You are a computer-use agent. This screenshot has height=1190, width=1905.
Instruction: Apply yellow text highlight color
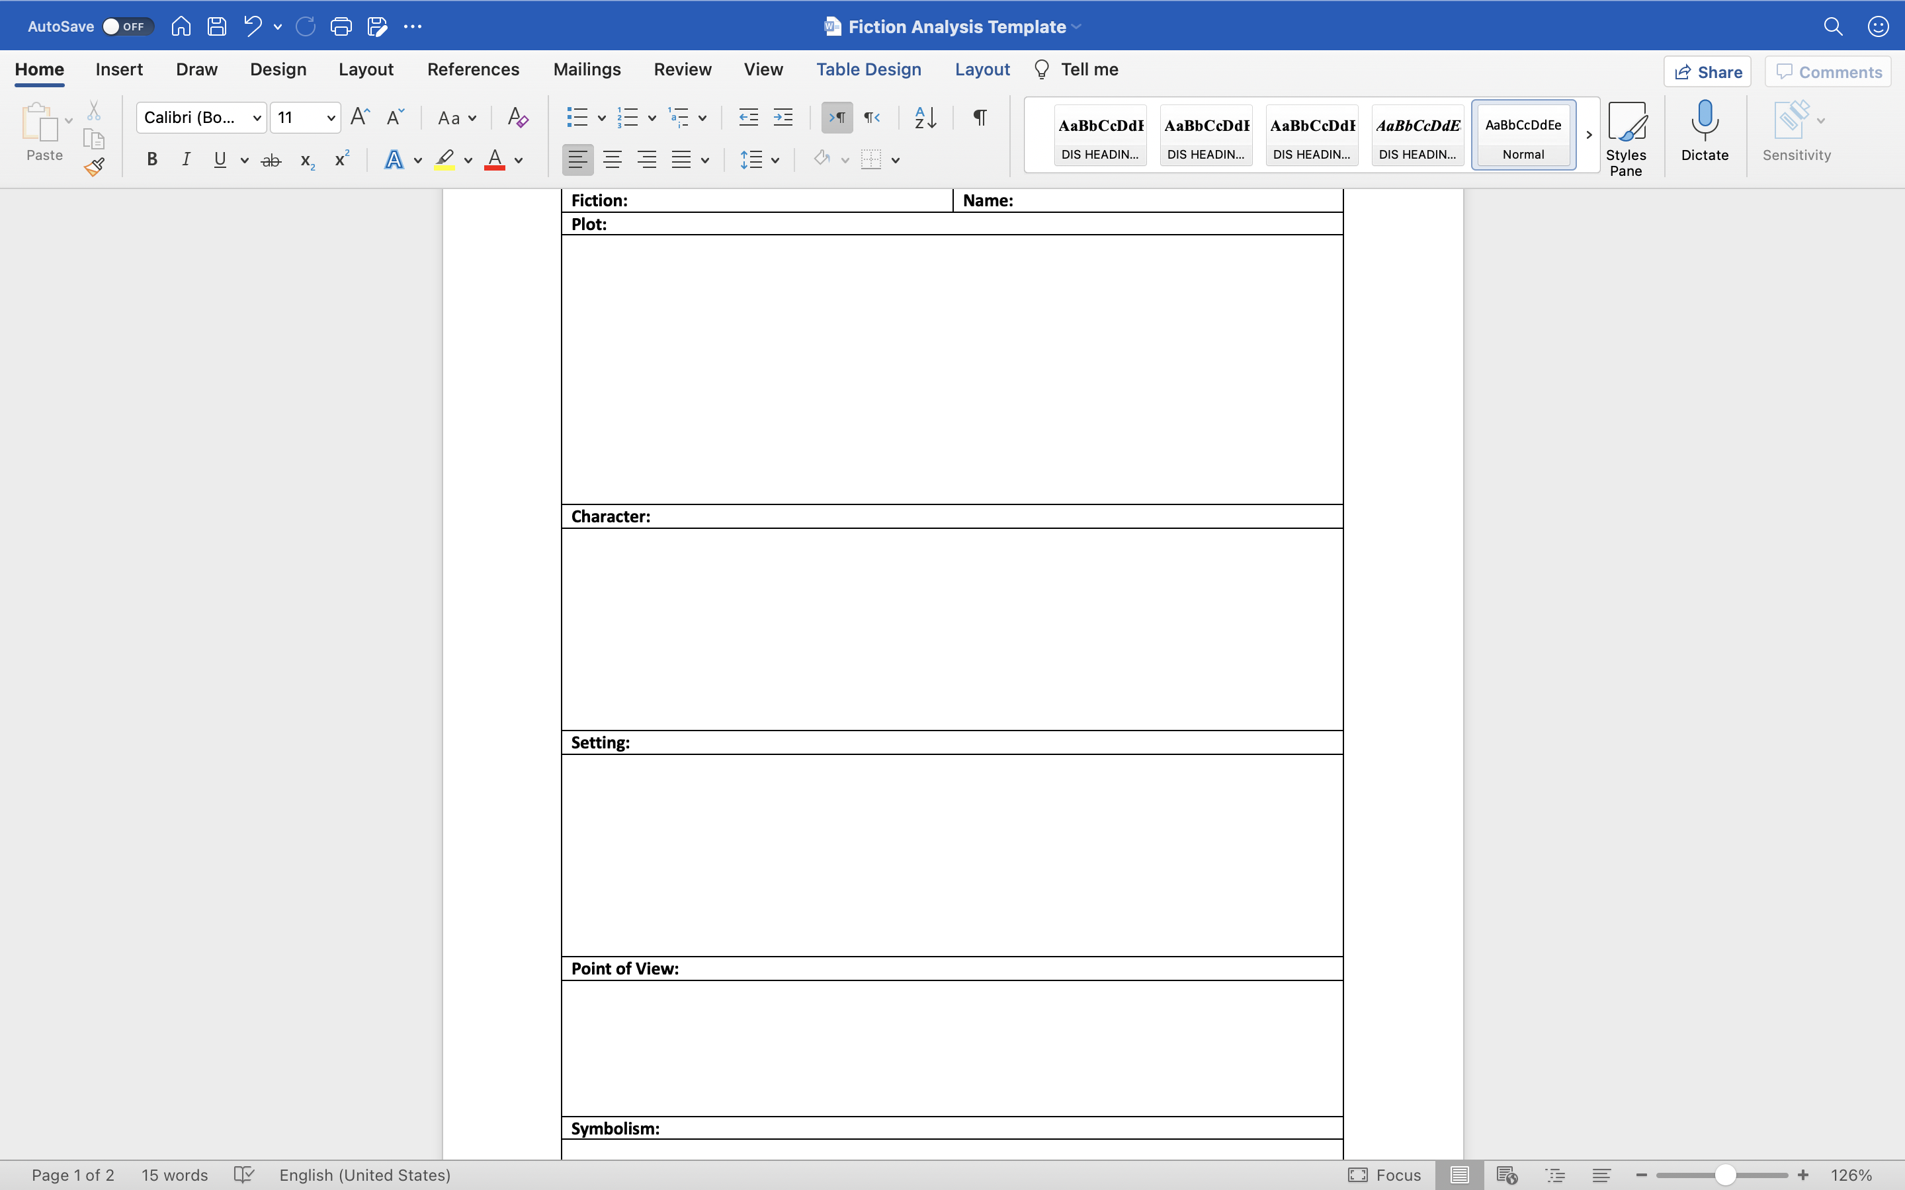pos(444,160)
